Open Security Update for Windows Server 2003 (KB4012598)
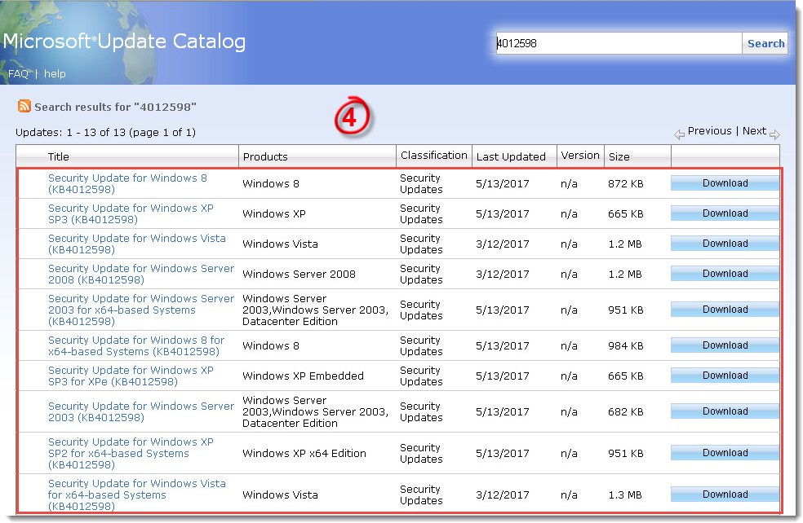803x523 pixels. (x=141, y=411)
